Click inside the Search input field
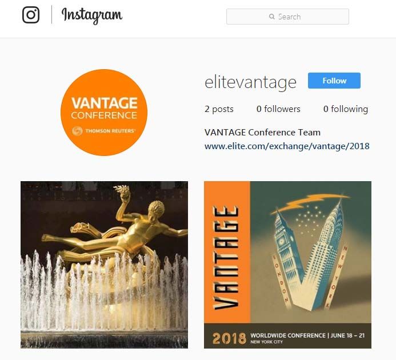Viewport: 396px width, 360px height. tap(287, 17)
